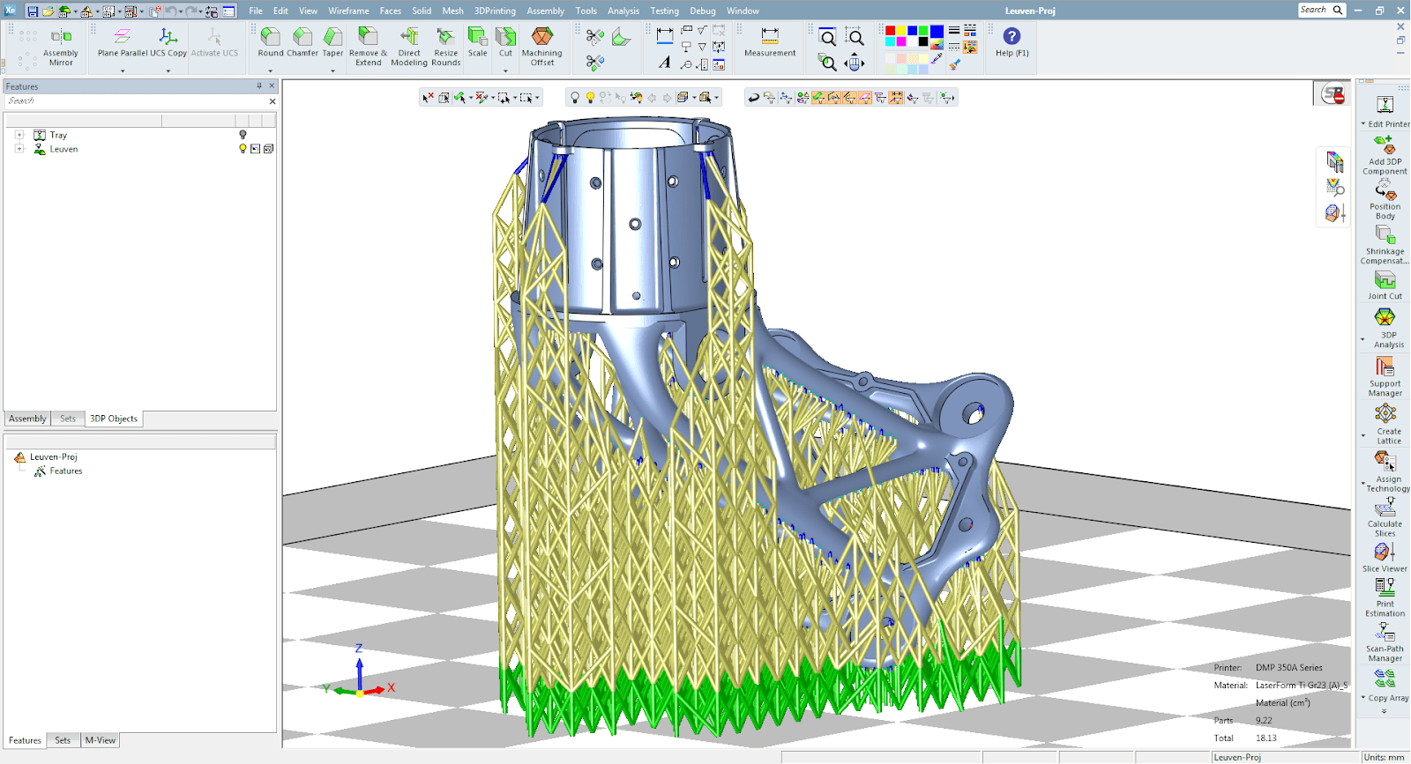1411x764 pixels.
Task: Expand the Tray tree node
Action: 19,135
